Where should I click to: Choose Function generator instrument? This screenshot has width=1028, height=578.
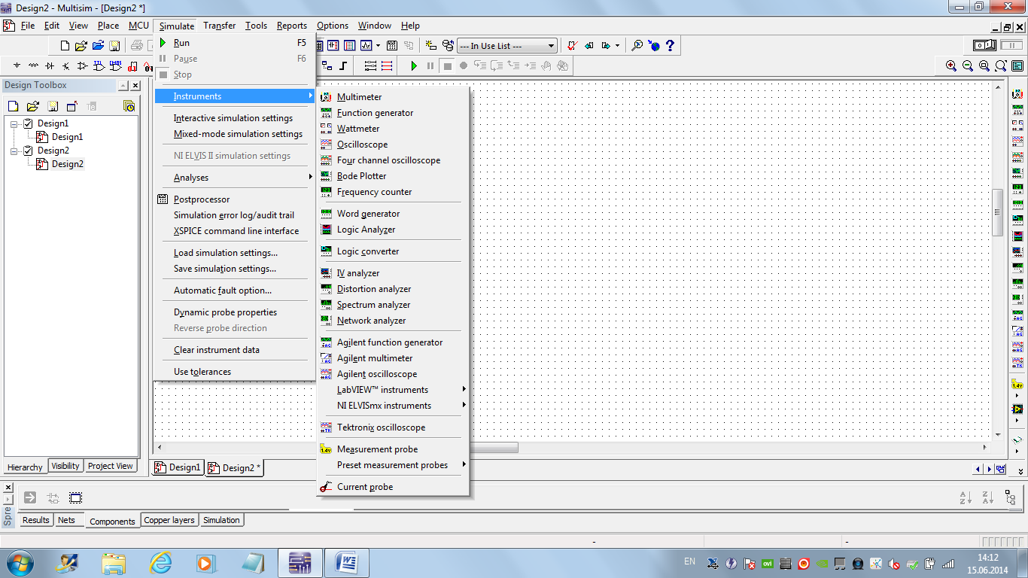393,113
